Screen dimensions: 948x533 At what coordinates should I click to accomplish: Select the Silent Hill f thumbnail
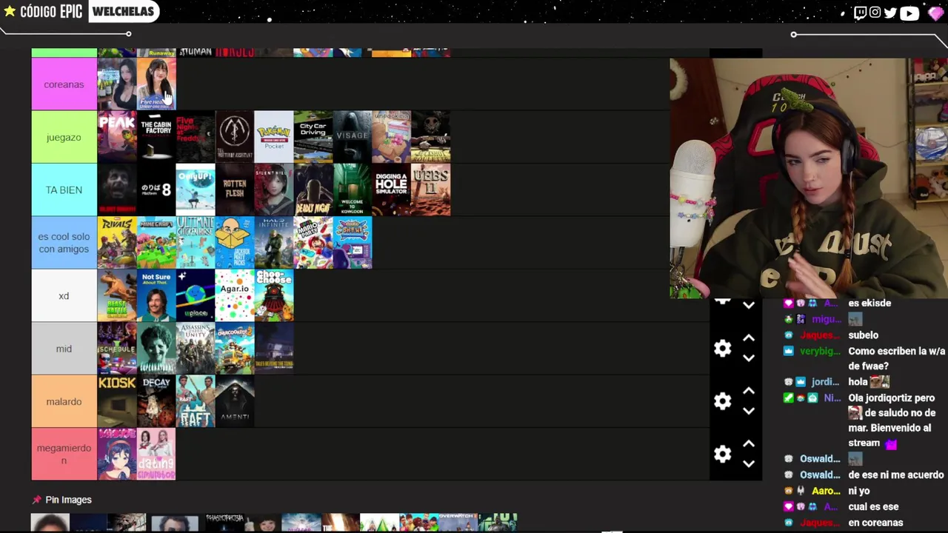tap(274, 190)
